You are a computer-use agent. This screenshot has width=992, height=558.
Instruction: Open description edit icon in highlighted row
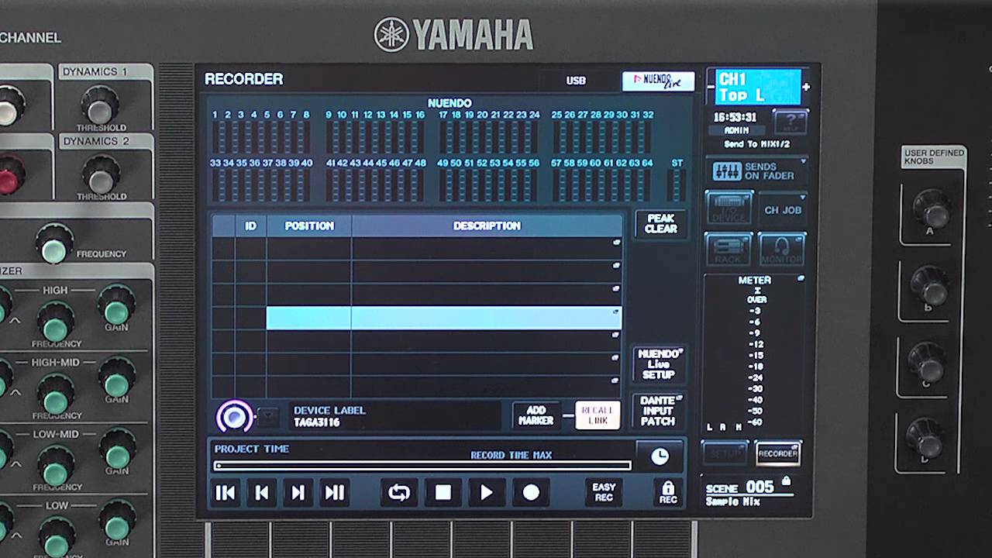click(616, 312)
